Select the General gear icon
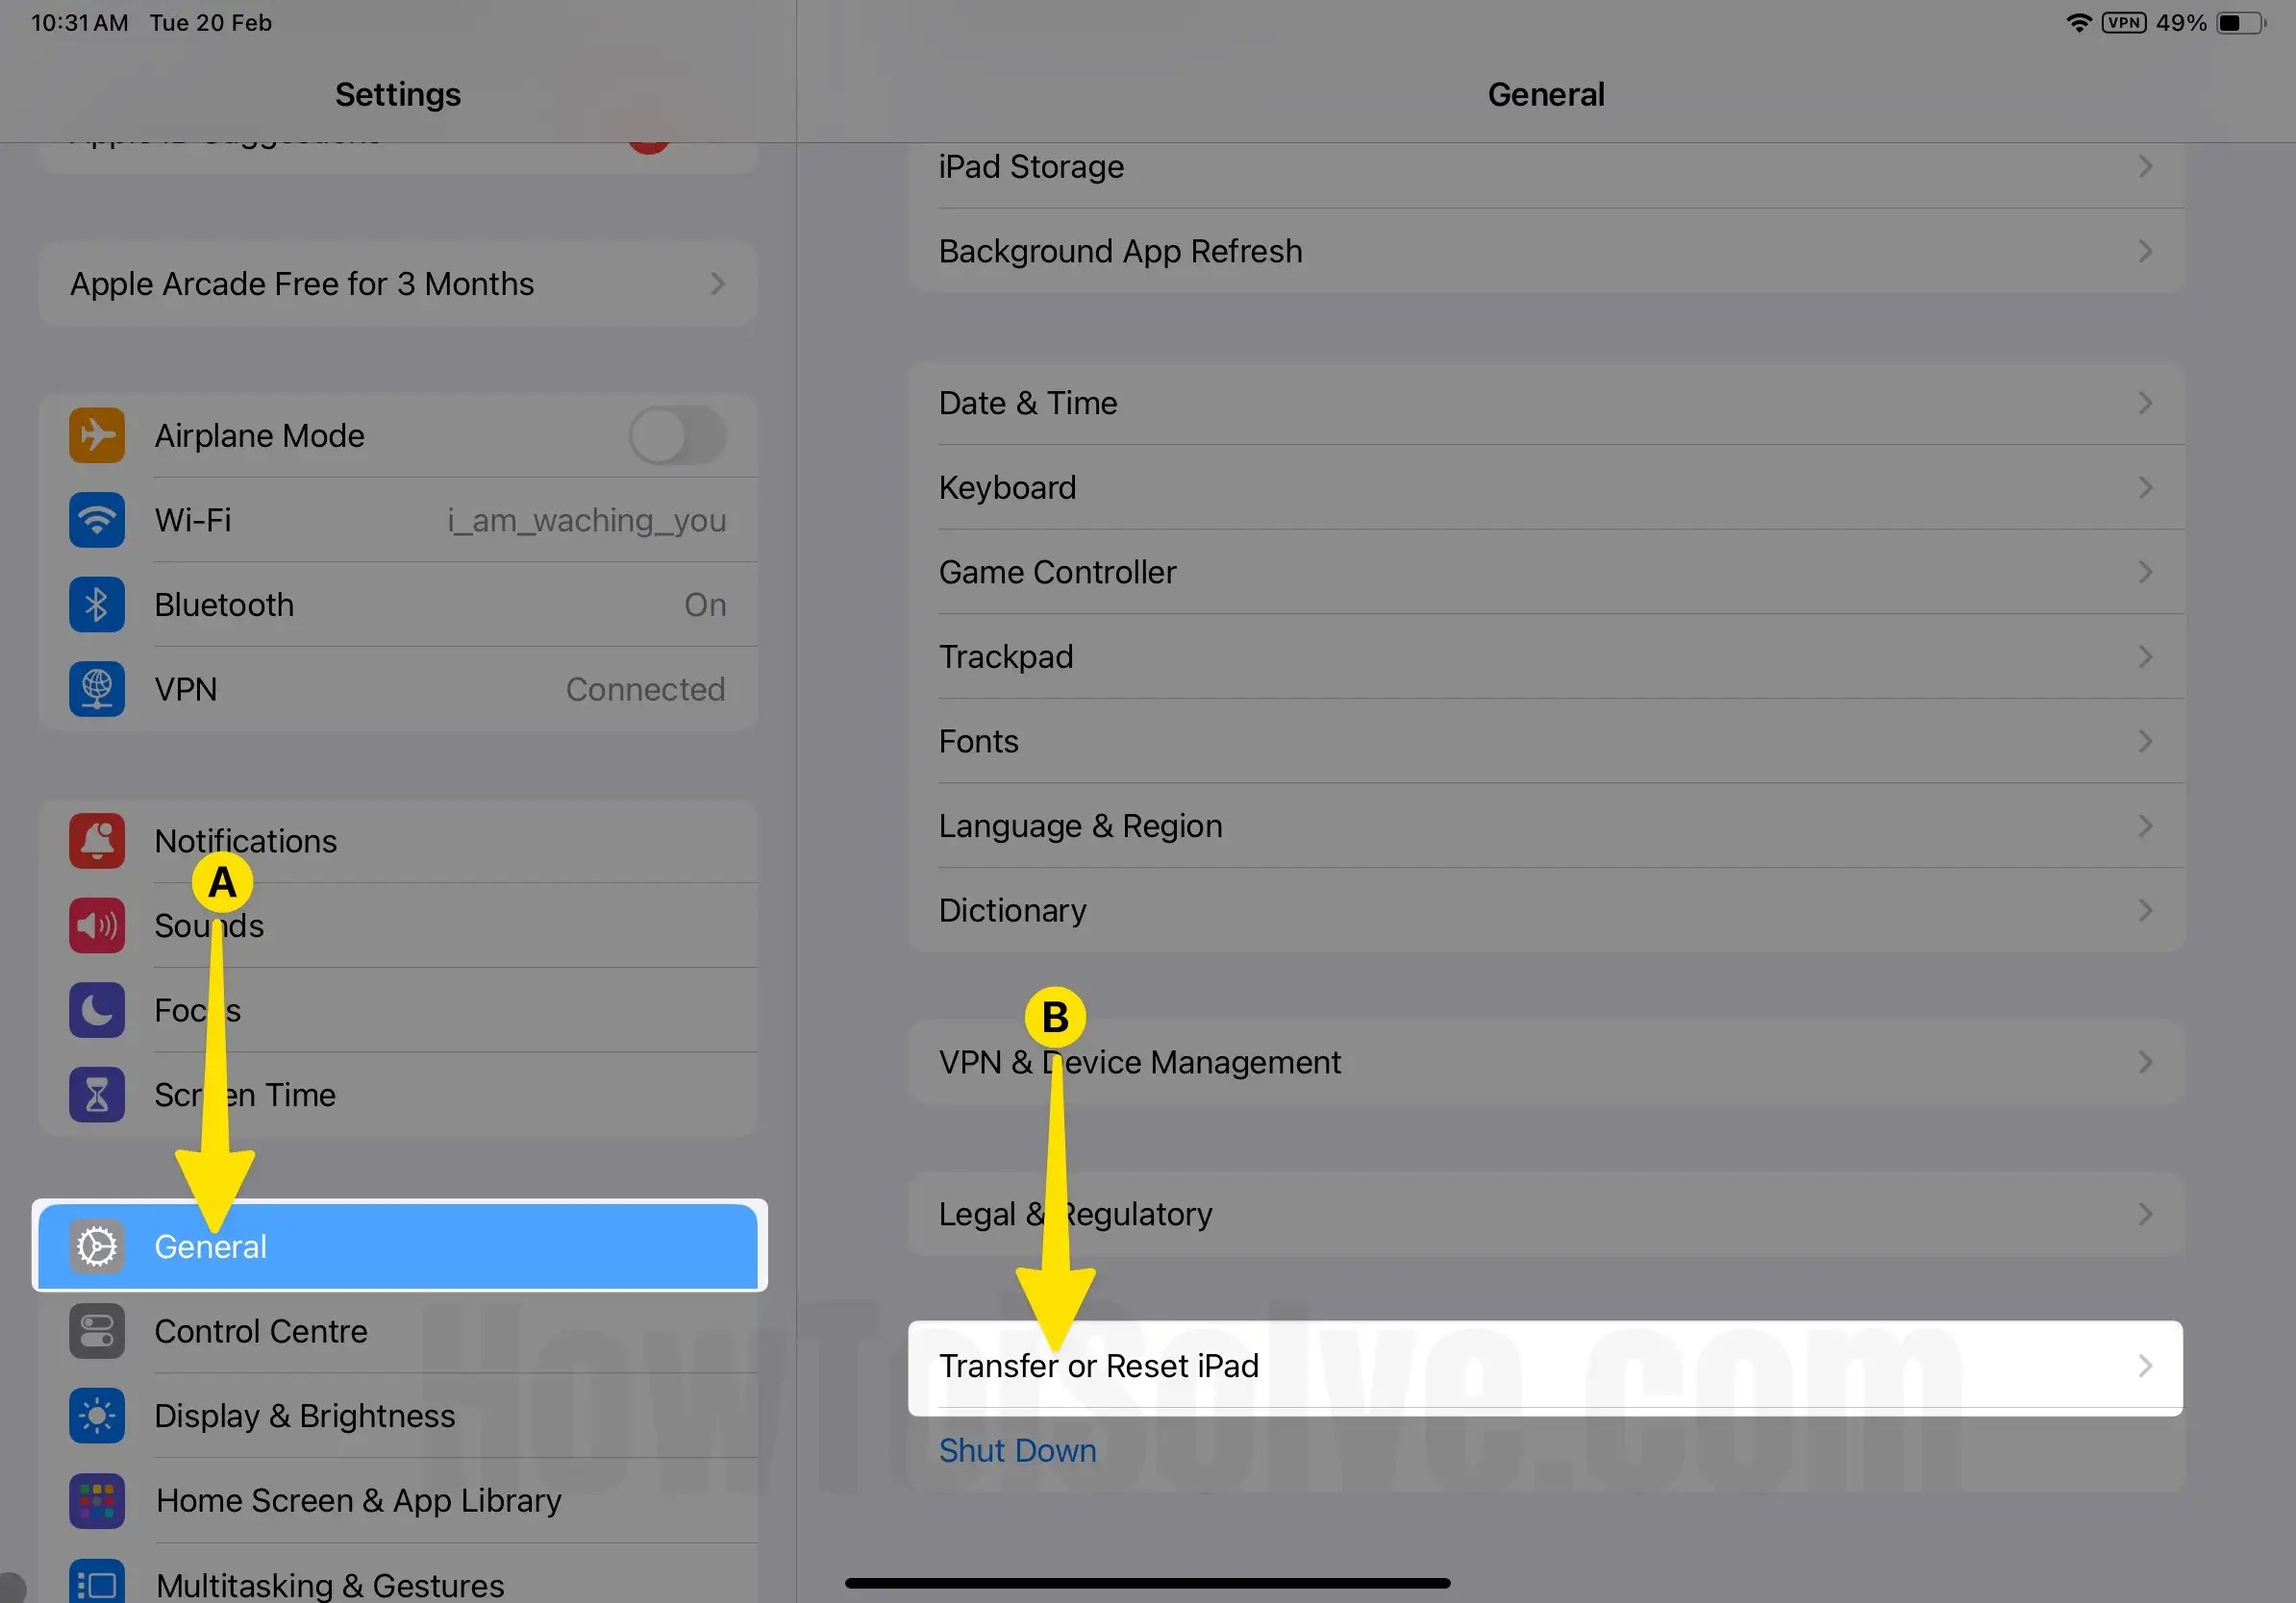Image resolution: width=2296 pixels, height=1603 pixels. pos(96,1246)
